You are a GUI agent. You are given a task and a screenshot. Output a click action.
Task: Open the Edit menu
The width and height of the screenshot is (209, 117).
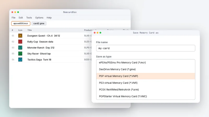pyautogui.click(x=21, y=18)
